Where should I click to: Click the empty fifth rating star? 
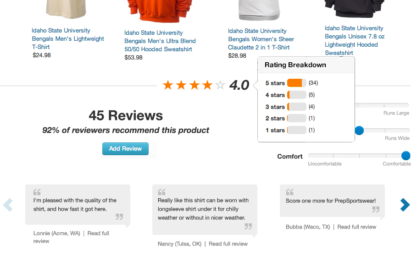(220, 85)
